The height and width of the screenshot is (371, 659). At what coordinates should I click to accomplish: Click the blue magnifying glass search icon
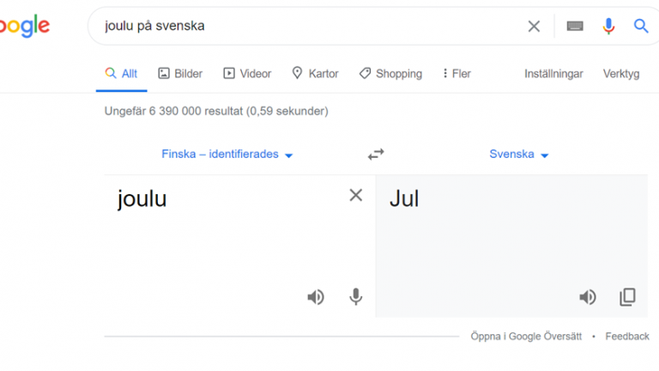(x=641, y=26)
